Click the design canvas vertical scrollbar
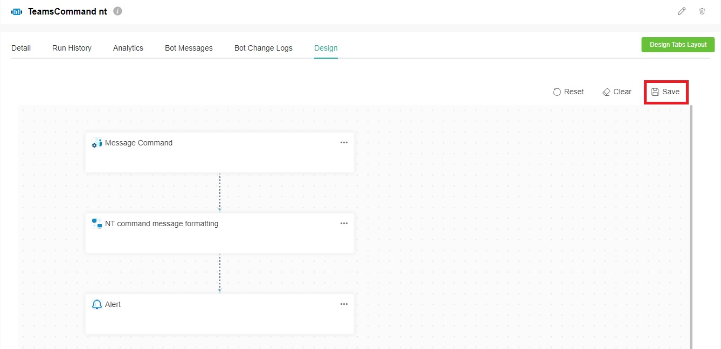Viewport: 721px width, 349px height. coord(691,226)
